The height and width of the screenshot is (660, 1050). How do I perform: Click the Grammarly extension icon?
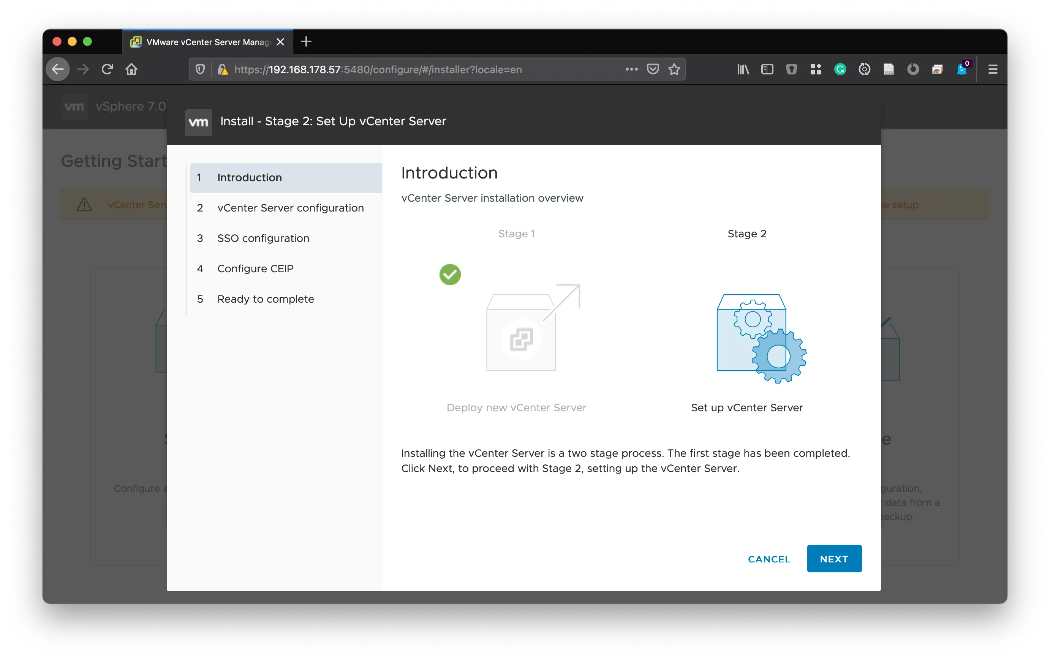[840, 69]
